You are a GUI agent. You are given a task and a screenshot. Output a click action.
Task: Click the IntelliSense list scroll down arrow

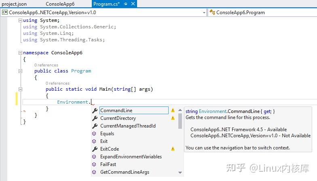click(180, 172)
